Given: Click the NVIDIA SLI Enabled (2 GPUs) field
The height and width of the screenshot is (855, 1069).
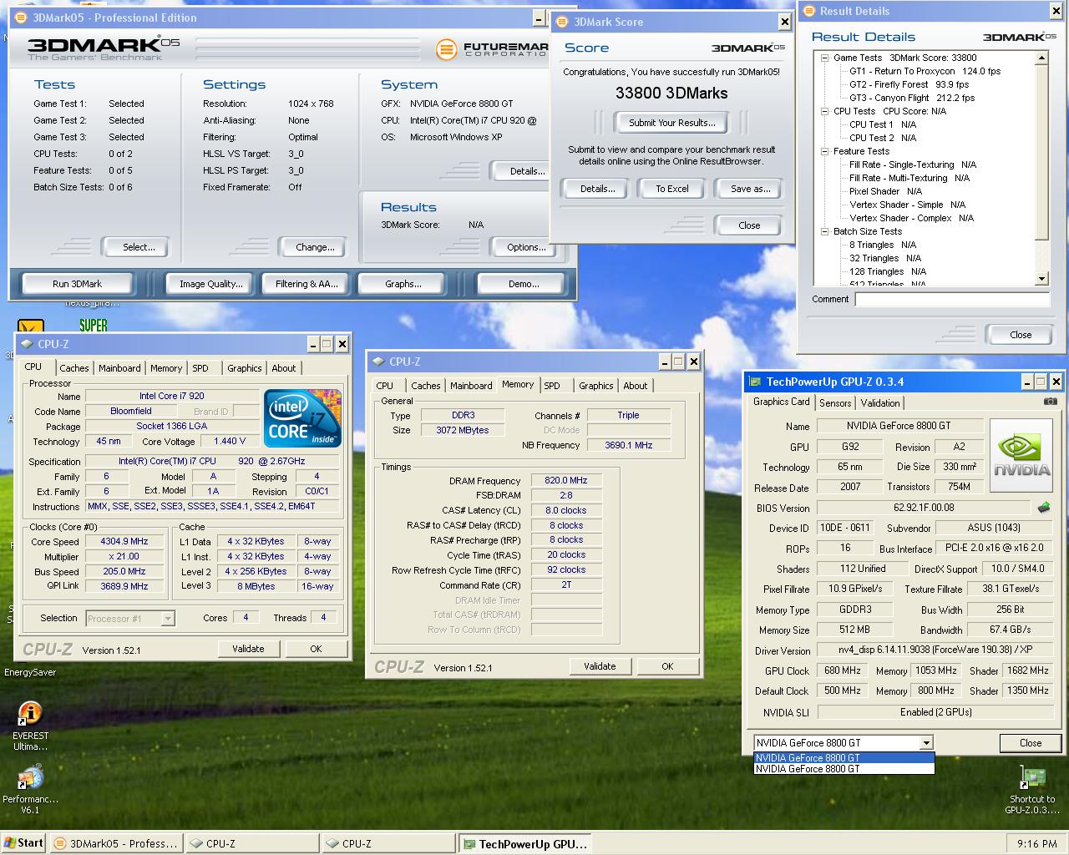Looking at the screenshot, I should (x=934, y=712).
